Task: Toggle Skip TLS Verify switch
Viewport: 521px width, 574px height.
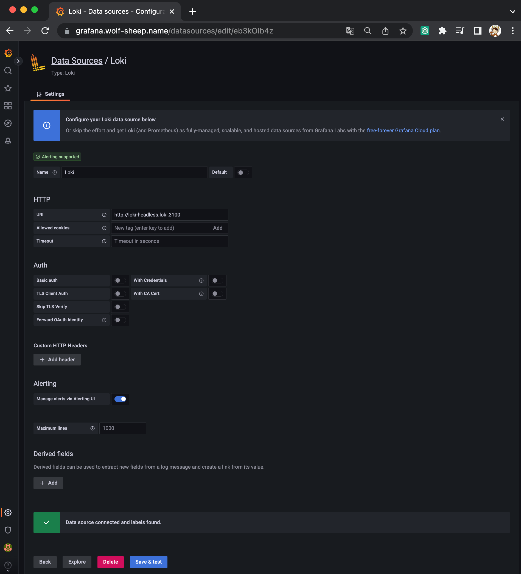Action: (120, 307)
